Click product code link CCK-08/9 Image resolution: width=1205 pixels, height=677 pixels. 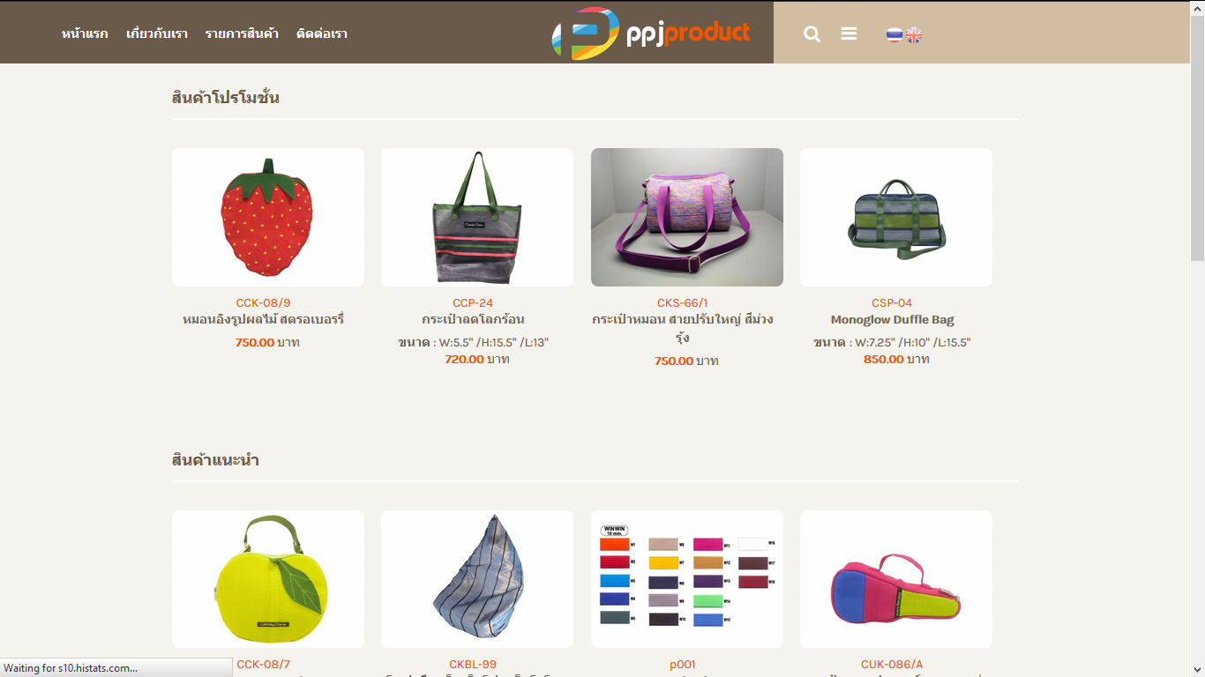coord(263,302)
